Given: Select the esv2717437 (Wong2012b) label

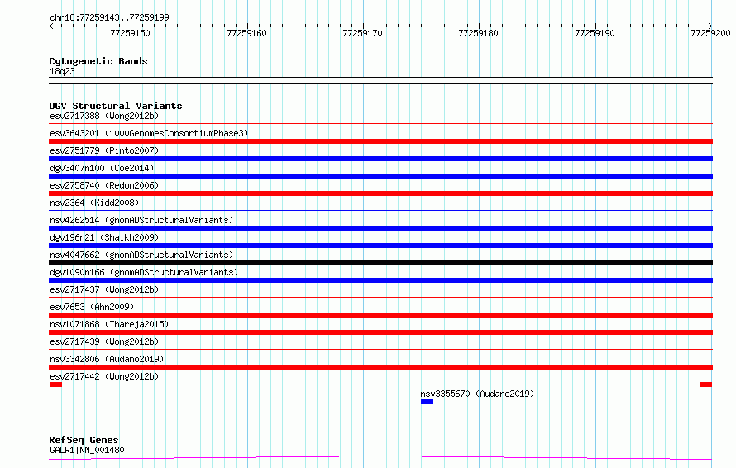Looking at the screenshot, I should point(104,289).
